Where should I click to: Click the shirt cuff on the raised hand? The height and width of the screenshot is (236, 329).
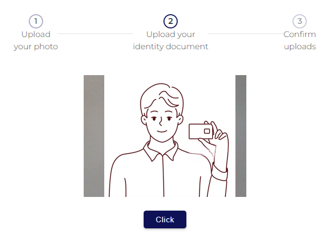pyautogui.click(x=220, y=172)
